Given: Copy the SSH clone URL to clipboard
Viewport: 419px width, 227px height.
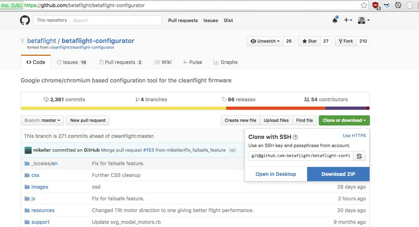Looking at the screenshot, I should [359, 156].
